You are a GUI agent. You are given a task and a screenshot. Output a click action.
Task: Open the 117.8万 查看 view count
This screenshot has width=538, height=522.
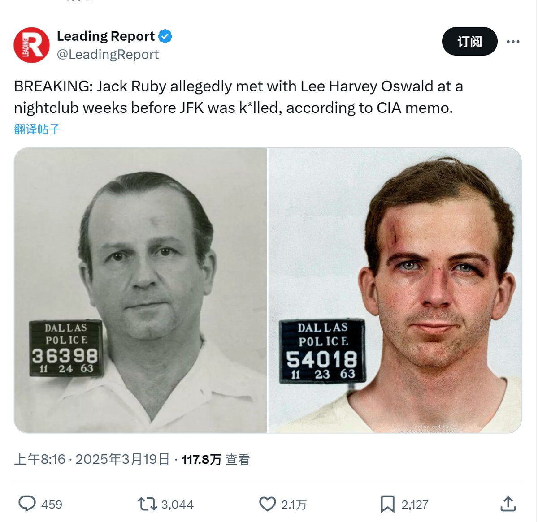216,459
